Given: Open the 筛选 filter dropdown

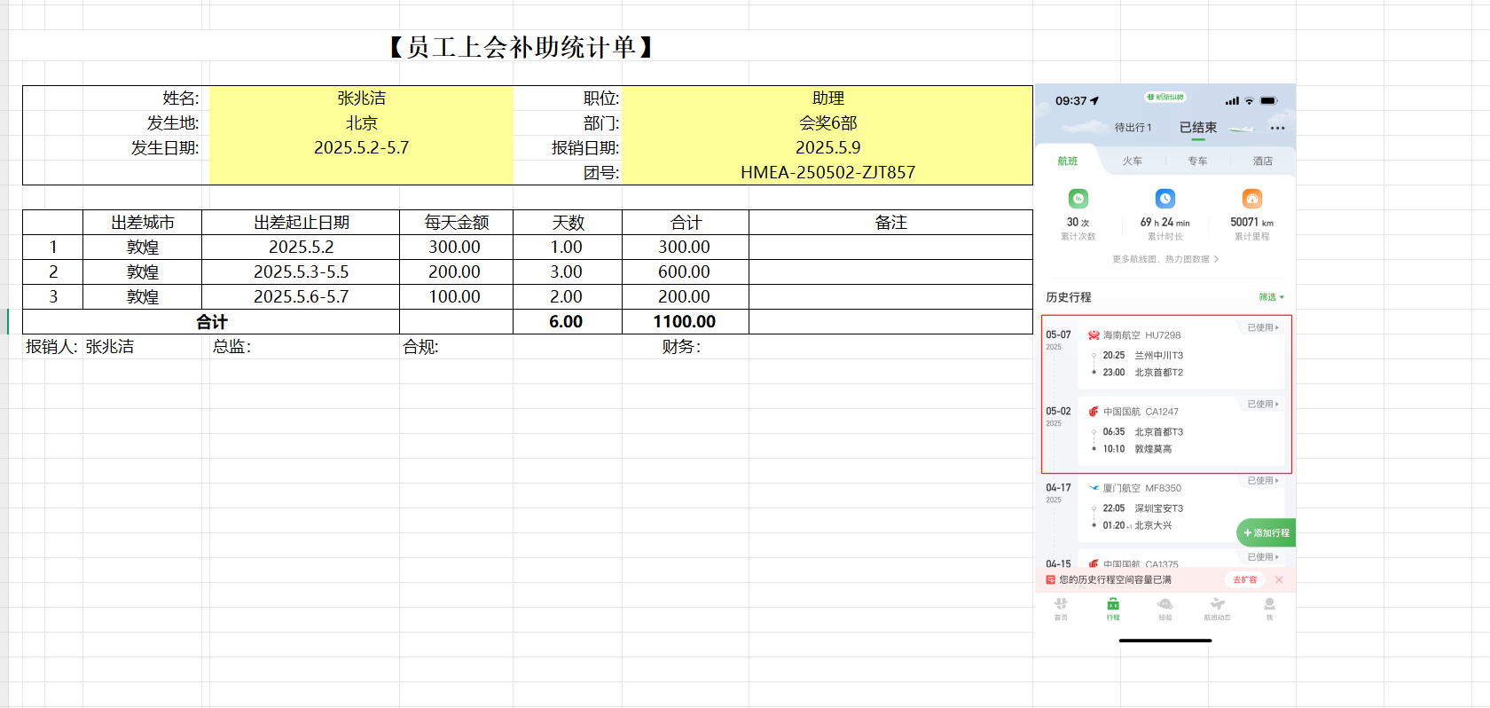Looking at the screenshot, I should coord(1271,297).
